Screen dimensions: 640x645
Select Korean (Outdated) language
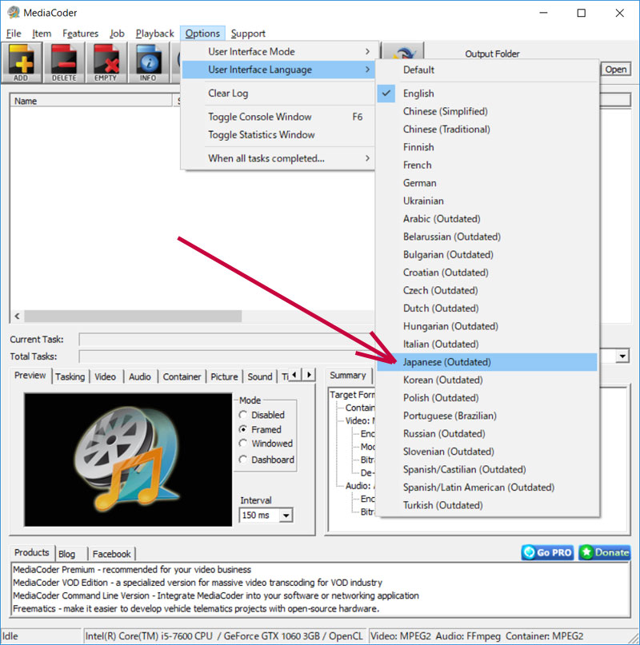(x=486, y=380)
